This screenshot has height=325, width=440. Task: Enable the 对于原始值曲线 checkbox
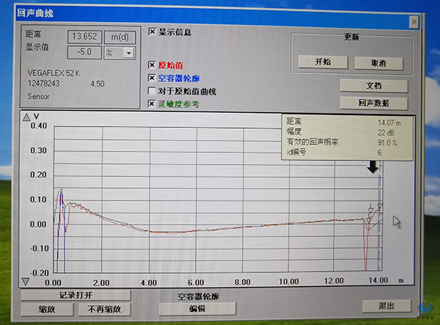pos(152,91)
